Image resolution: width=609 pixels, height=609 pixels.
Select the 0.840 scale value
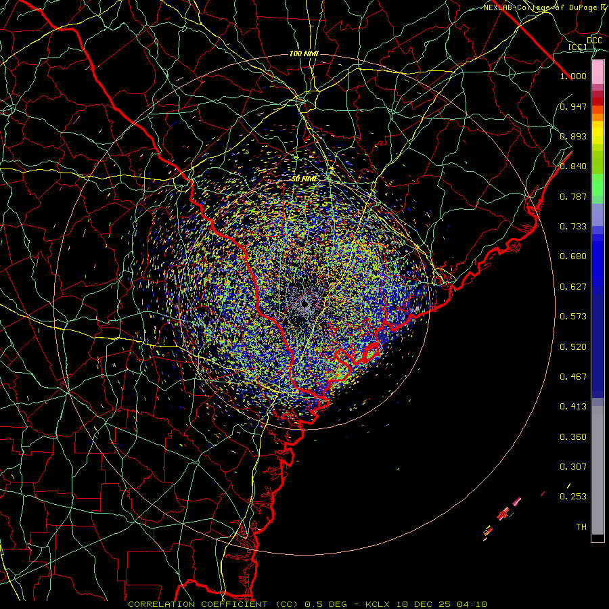pos(573,166)
